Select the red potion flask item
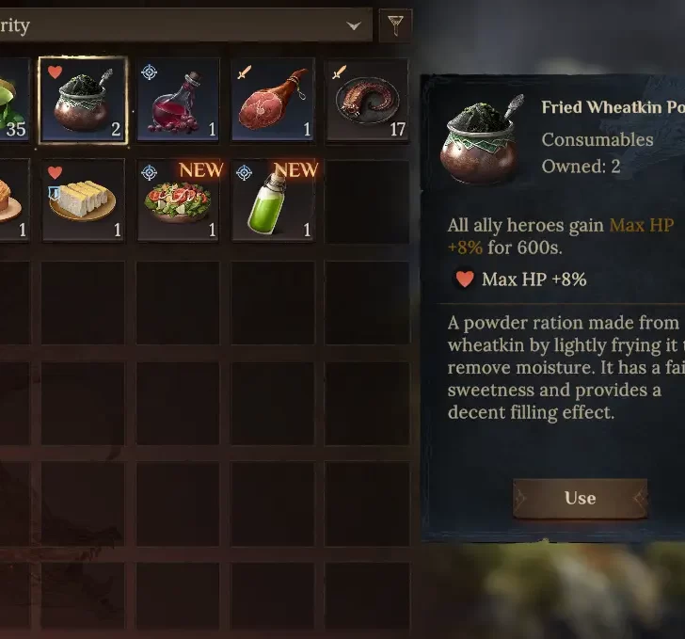 point(178,101)
